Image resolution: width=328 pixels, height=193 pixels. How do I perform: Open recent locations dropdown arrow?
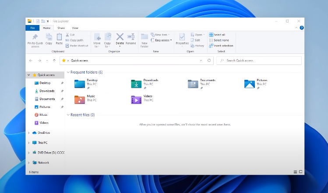pyautogui.click(x=47, y=61)
